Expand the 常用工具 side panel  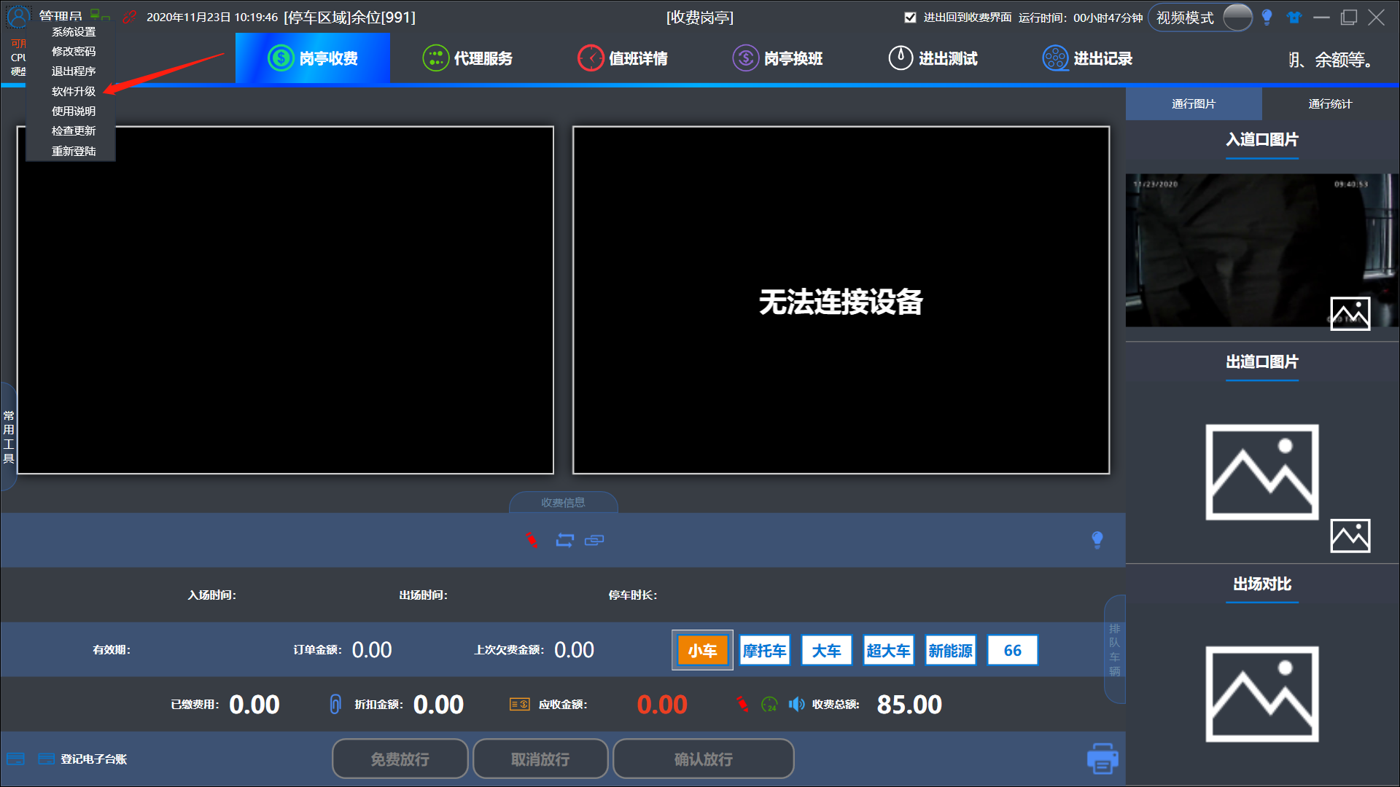[x=8, y=436]
